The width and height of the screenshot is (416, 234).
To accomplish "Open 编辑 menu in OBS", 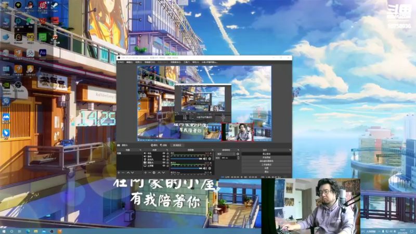I will (x=129, y=62).
